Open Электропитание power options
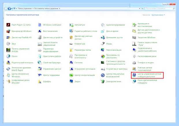The height and width of the screenshot is (126, 179). [x=111, y=81]
